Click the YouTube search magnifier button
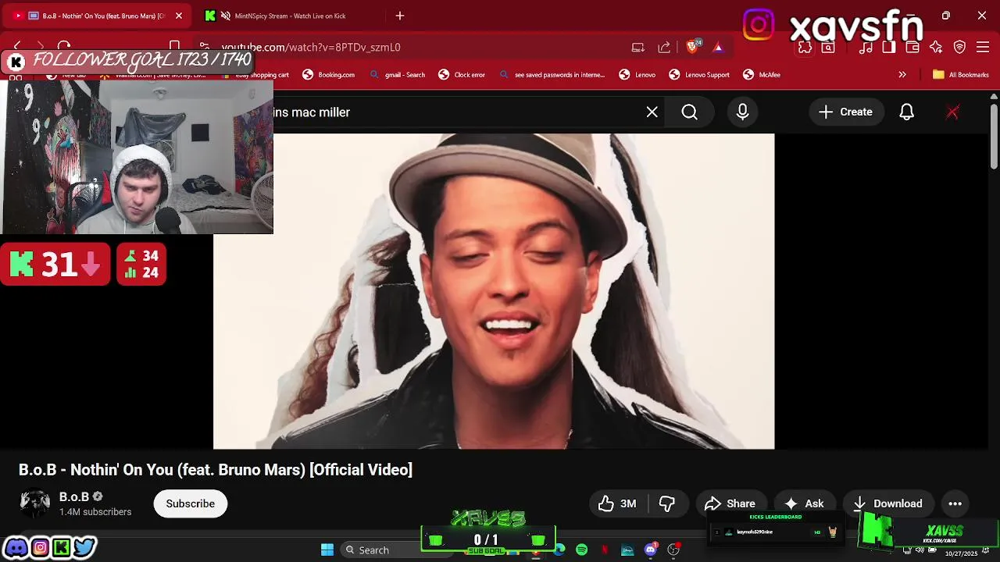1000x562 pixels. (x=689, y=112)
